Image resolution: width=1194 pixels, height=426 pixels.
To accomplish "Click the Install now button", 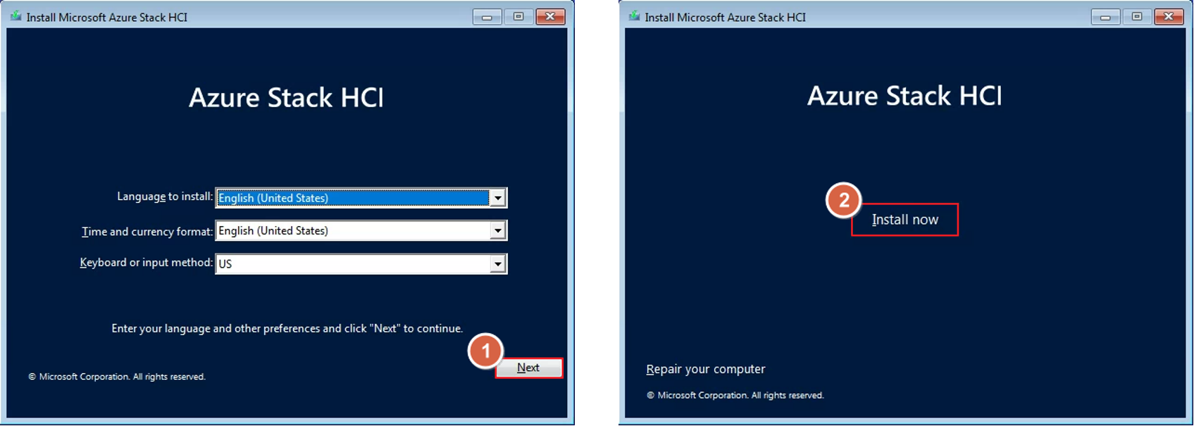I will [x=904, y=220].
